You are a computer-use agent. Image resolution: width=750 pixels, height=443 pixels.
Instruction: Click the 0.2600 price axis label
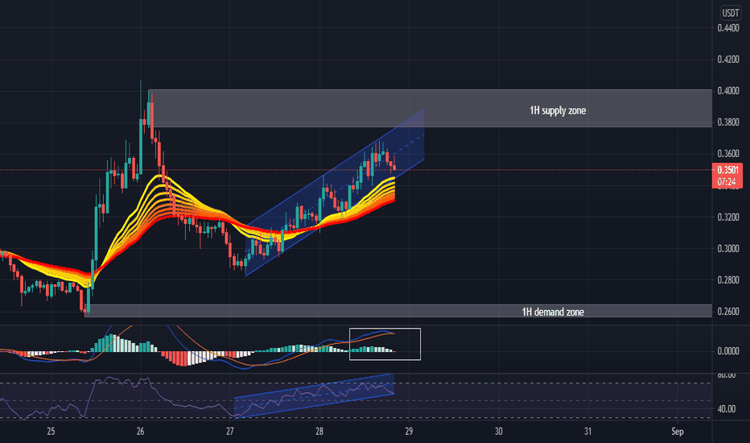pos(728,312)
